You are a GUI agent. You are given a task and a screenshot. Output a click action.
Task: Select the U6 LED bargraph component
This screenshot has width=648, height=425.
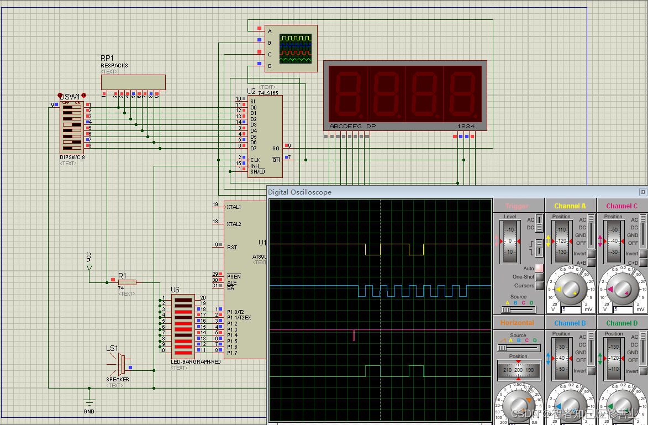(183, 326)
